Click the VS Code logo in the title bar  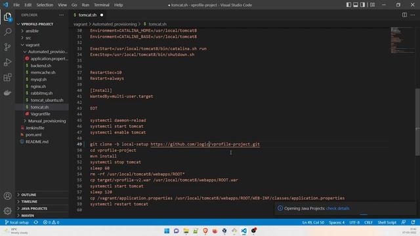point(6,5)
